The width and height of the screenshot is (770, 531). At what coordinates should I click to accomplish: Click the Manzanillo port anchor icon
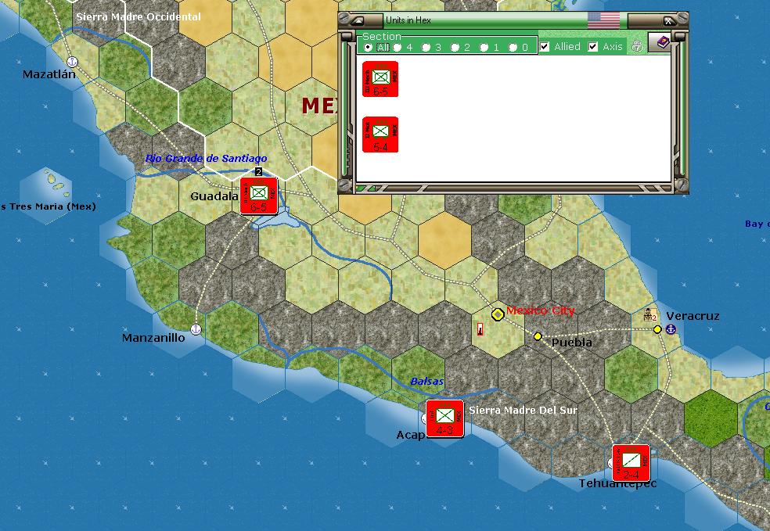click(196, 328)
